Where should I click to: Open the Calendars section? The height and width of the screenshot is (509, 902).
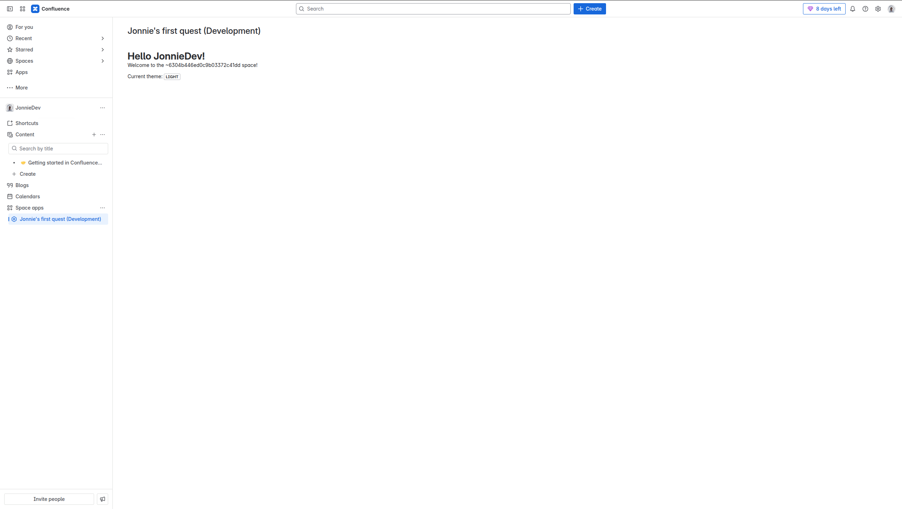(x=27, y=197)
